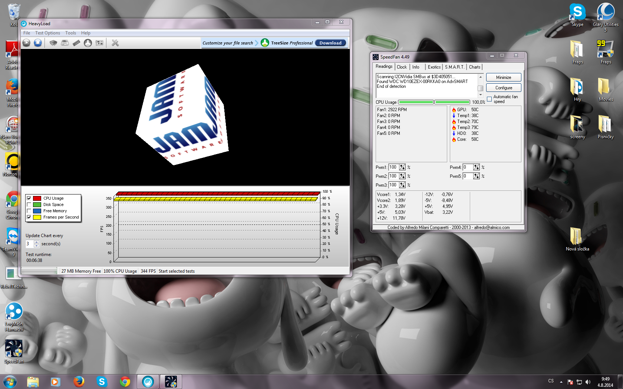Check the Disk Space chart checkbox
The height and width of the screenshot is (389, 623).
29,205
